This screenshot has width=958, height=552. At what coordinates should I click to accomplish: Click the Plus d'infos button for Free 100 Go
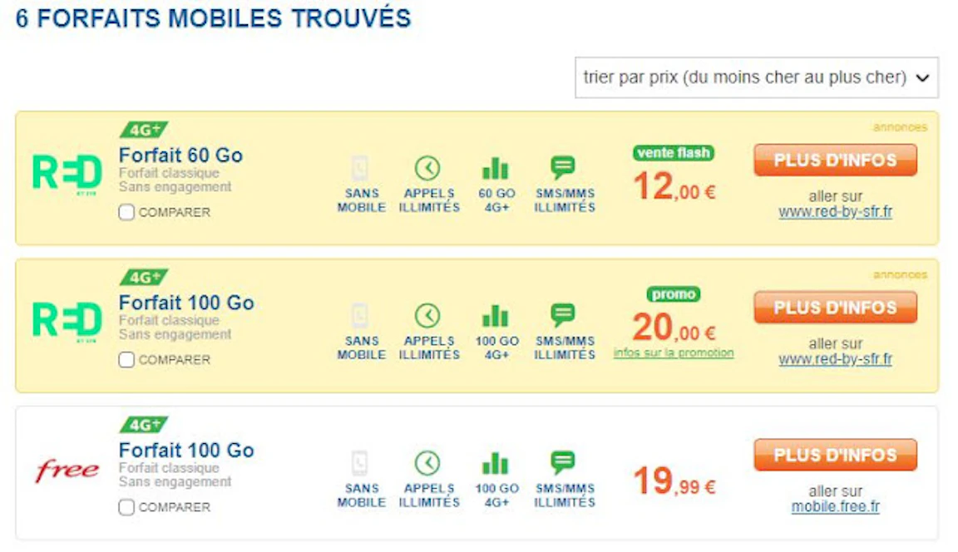[x=835, y=455]
